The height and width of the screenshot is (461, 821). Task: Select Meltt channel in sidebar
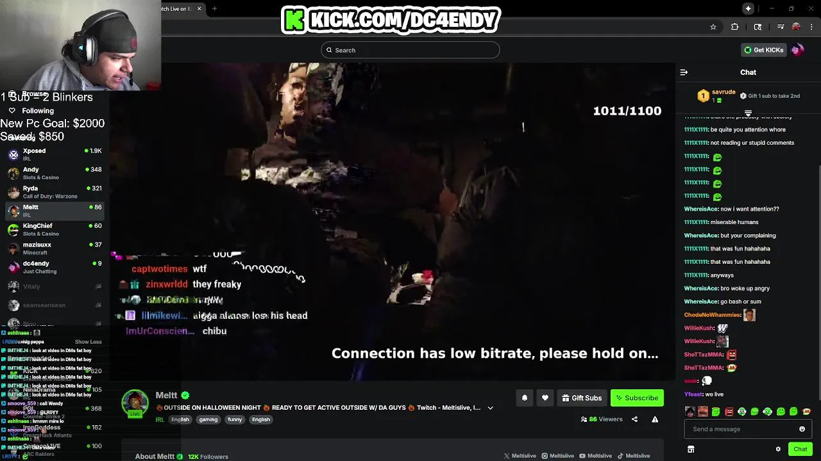[55, 211]
